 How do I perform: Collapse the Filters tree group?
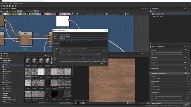pos(1,69)
